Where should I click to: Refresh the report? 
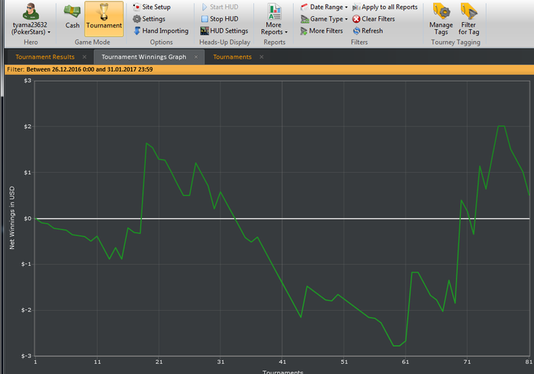point(368,31)
